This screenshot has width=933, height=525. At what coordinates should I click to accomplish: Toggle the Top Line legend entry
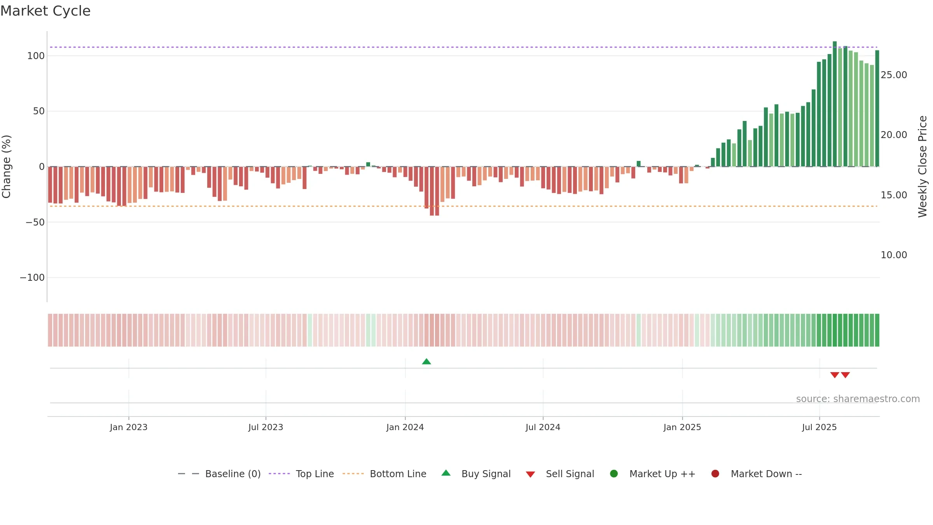[x=301, y=474]
